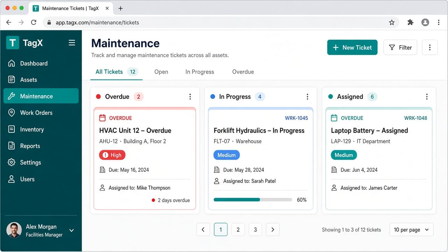The height and width of the screenshot is (252, 448).
Task: Open Dashboard from the sidebar
Action: pyautogui.click(x=41, y=63)
